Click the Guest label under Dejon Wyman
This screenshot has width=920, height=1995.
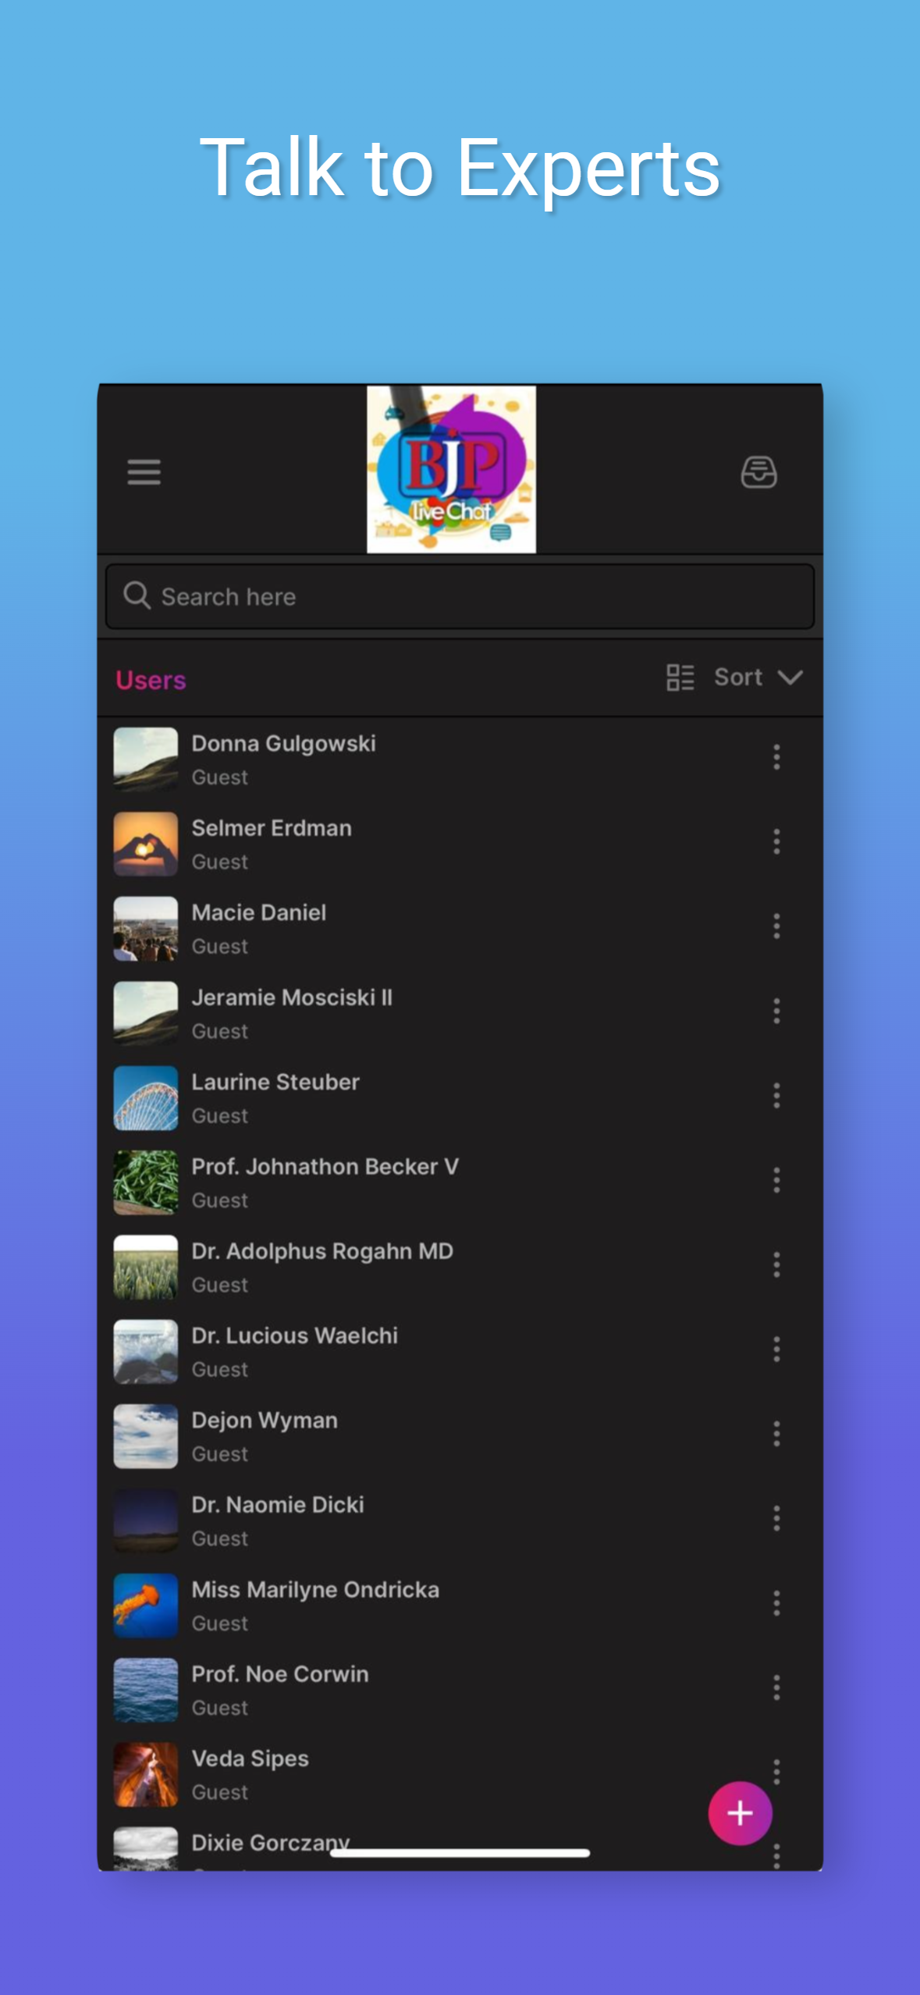tap(220, 1454)
